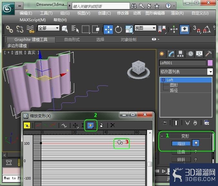Image resolution: width=218 pixels, height=186 pixels.
Task: Click the Bind to Space Warp tool
Action: click(30, 29)
